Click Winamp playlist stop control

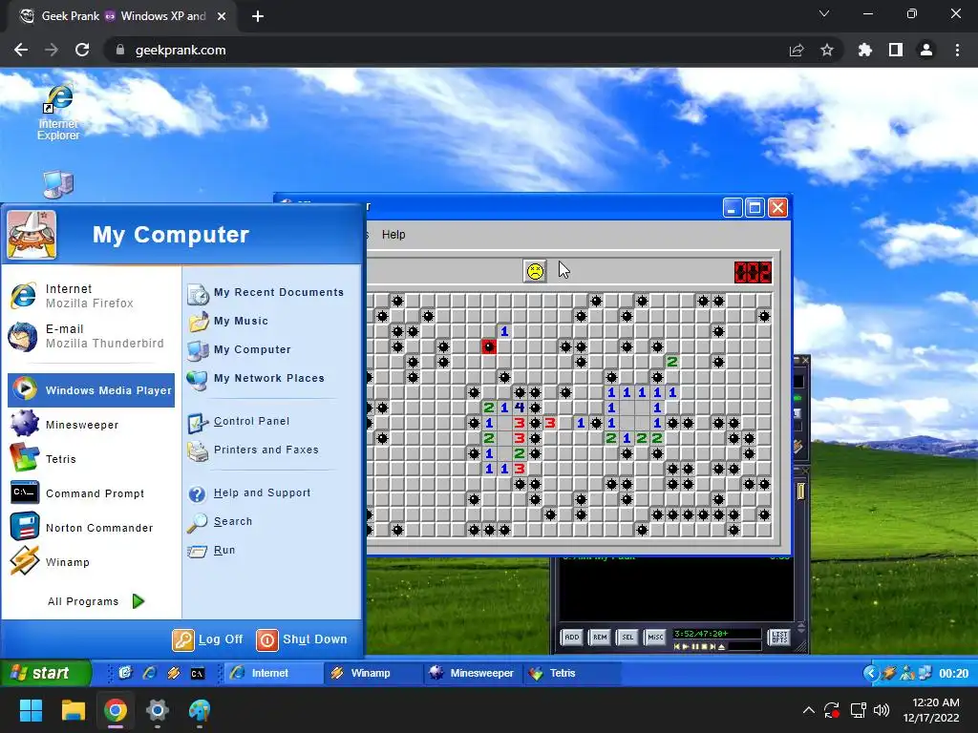click(704, 647)
